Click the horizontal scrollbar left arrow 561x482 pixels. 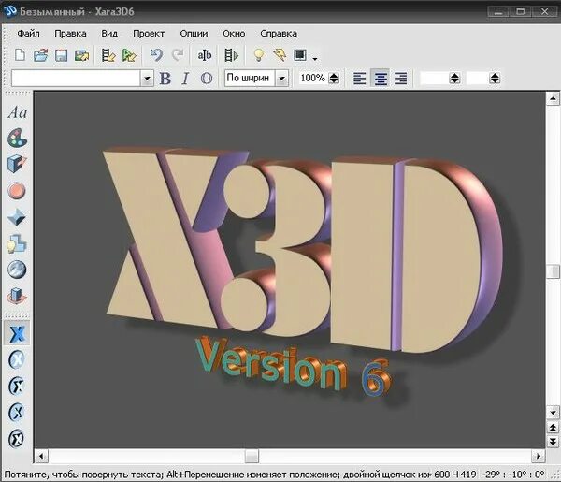pos(41,456)
